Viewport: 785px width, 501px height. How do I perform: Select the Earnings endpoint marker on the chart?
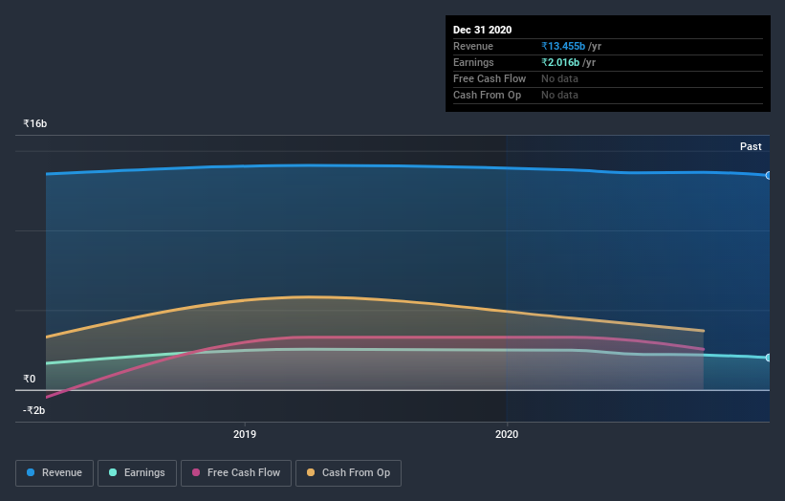pos(768,358)
